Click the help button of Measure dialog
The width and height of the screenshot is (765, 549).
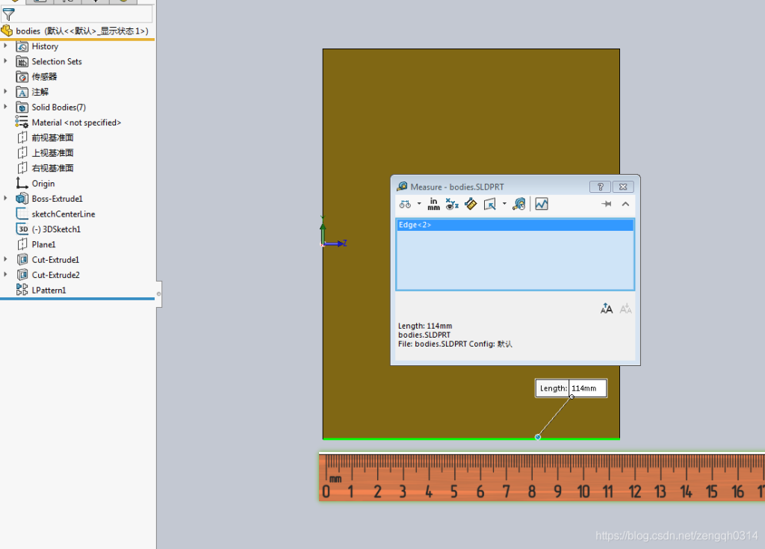coord(600,187)
